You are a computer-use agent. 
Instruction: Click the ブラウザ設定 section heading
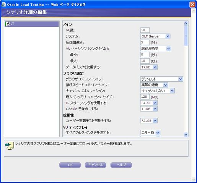point(73,73)
